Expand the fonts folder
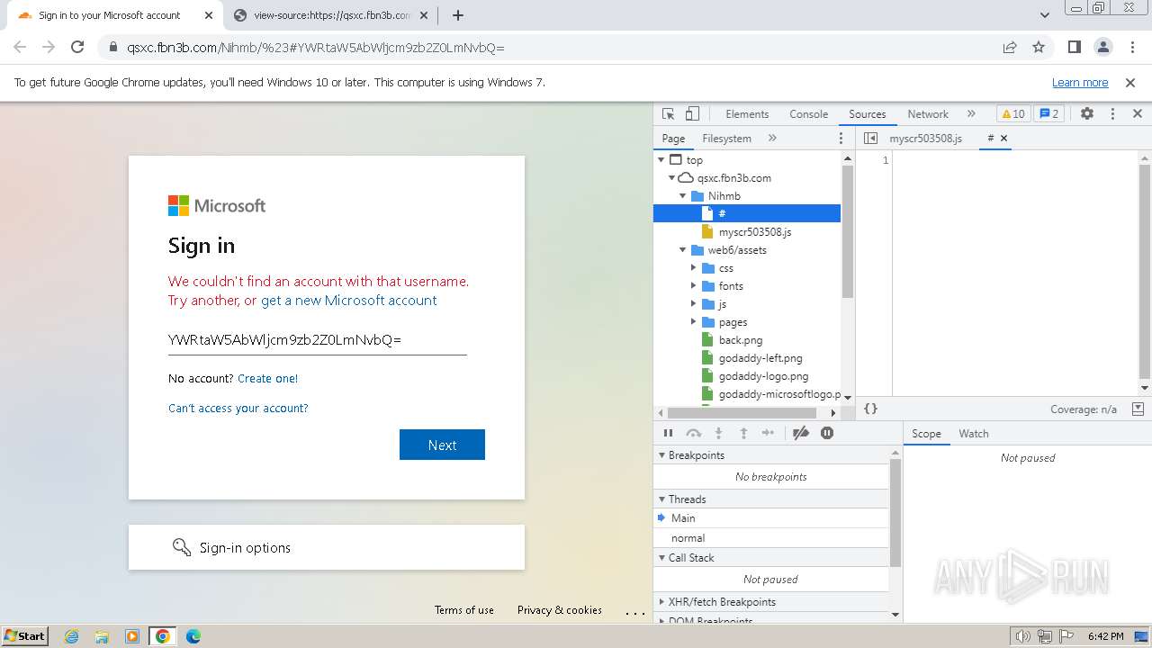 [x=694, y=286]
